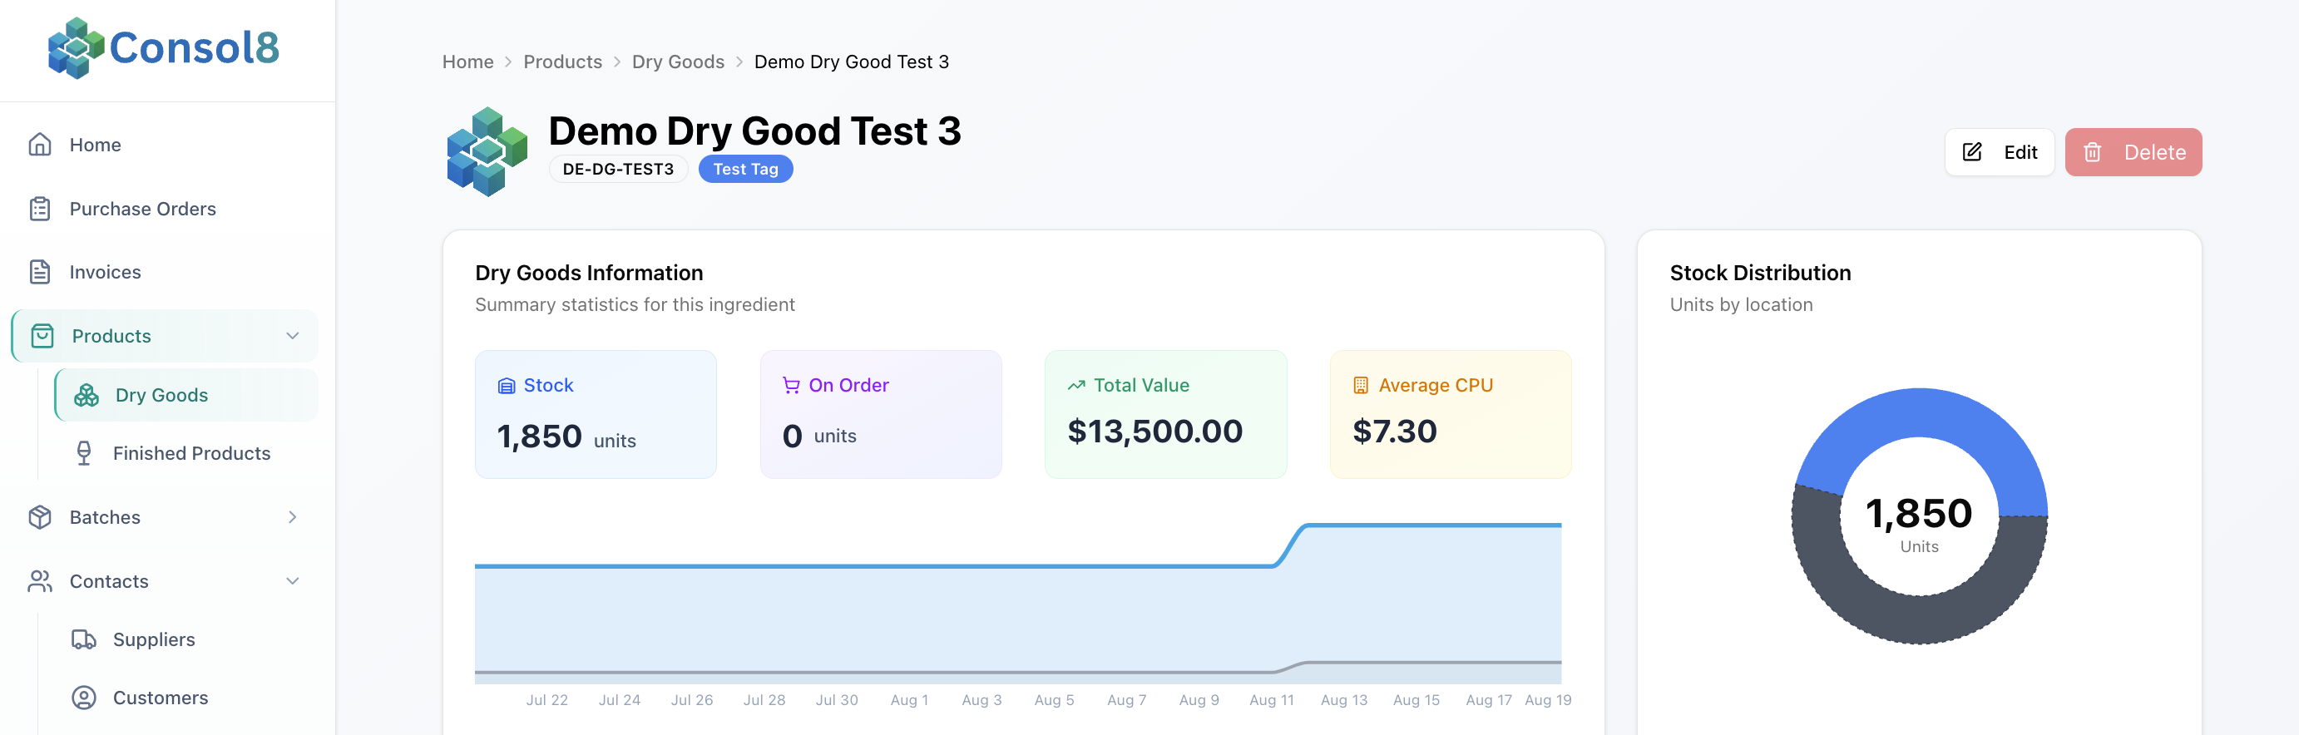The width and height of the screenshot is (2299, 735).
Task: Click the Customers person icon
Action: point(84,698)
